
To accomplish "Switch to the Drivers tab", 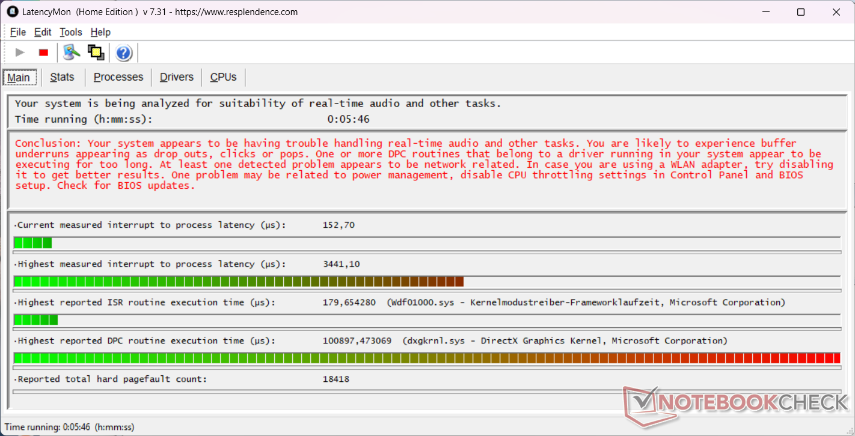I will (177, 77).
